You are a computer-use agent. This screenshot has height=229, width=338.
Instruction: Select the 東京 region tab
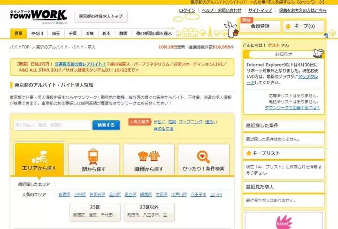(18, 34)
